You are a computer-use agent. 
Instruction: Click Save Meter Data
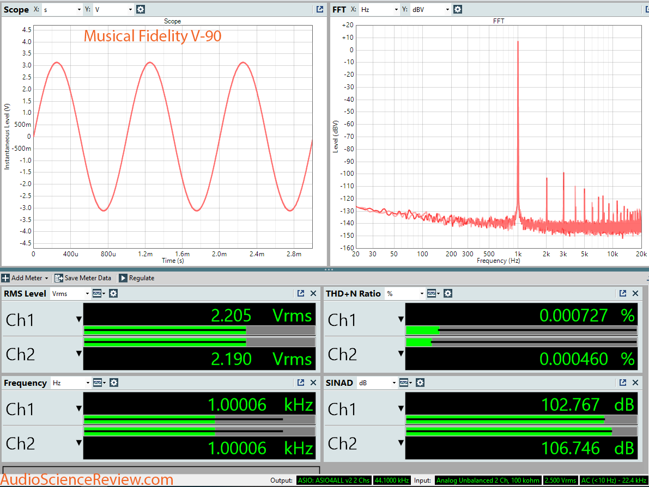pos(83,278)
